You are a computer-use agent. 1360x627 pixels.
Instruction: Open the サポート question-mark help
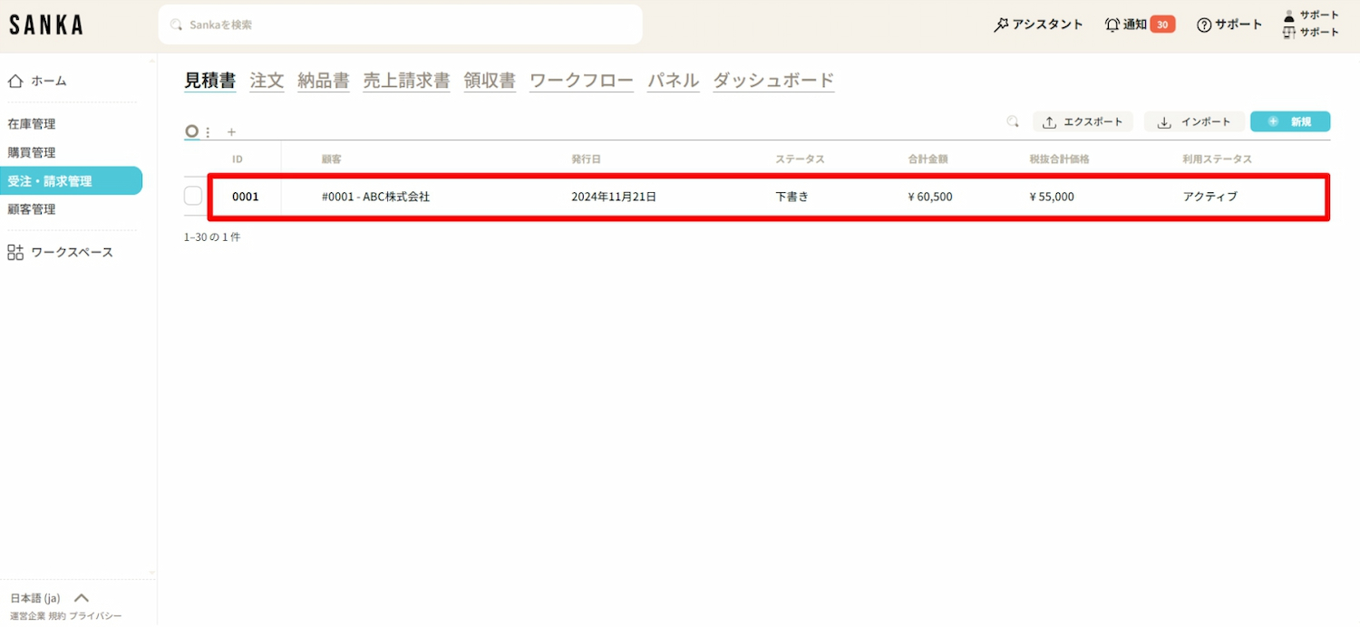pos(1229,24)
